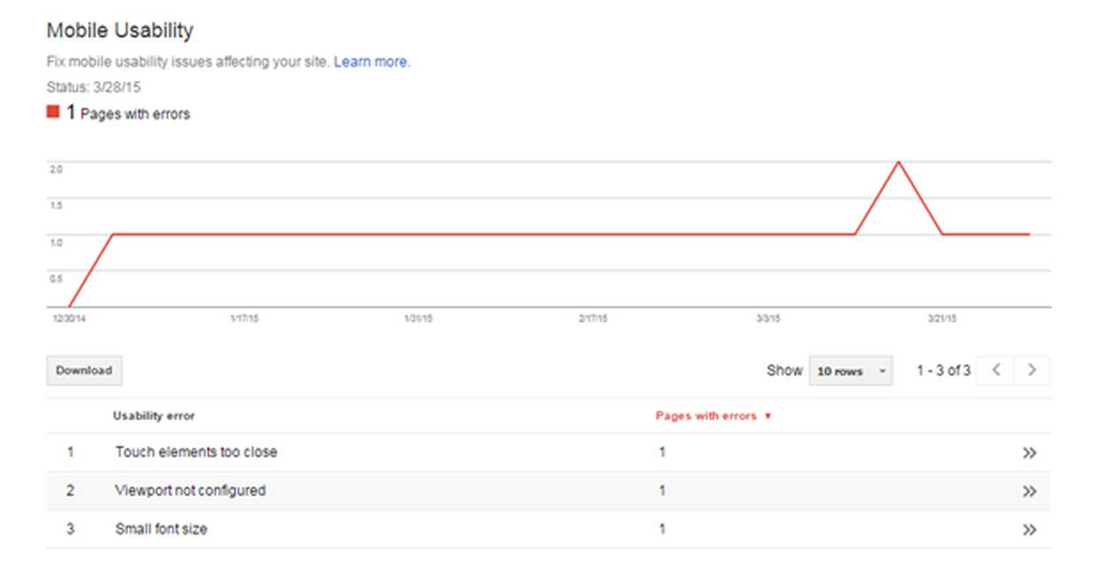Click the next page chevron arrow
The width and height of the screenshot is (1095, 572).
[x=1031, y=370]
